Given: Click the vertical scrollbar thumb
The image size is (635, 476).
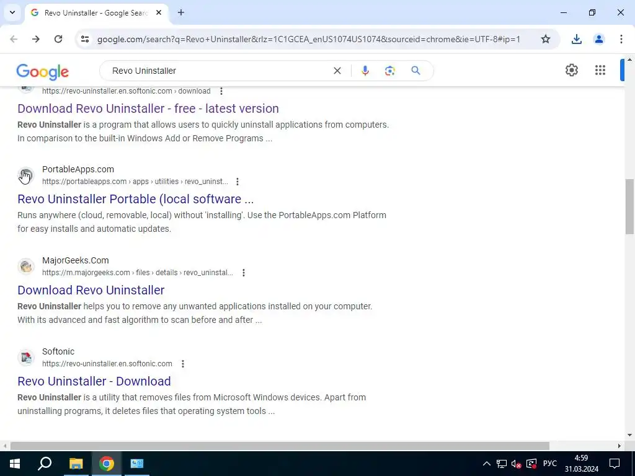Looking at the screenshot, I should (x=629, y=206).
